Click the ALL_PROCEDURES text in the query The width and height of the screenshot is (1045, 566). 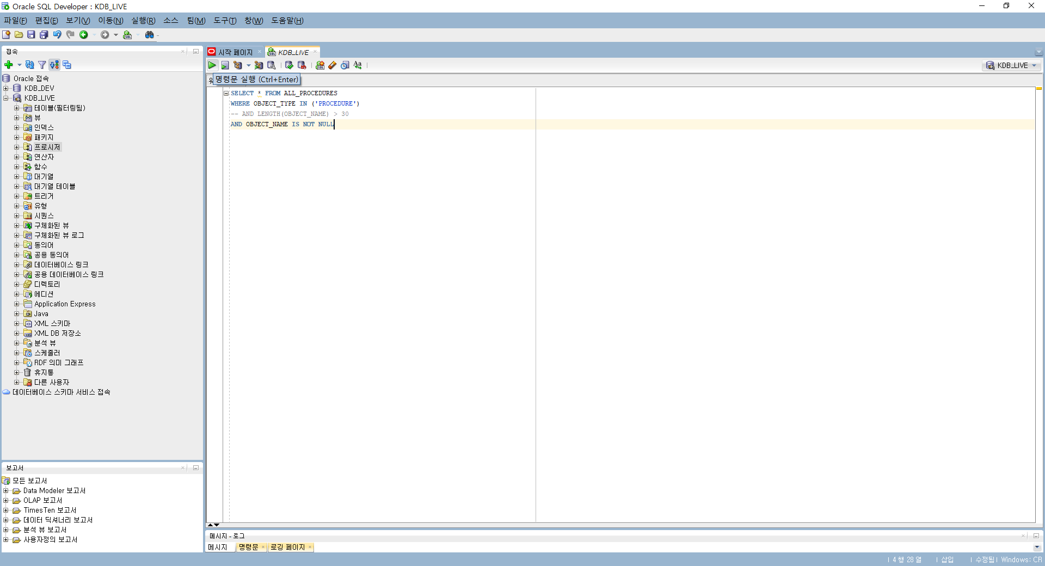point(310,93)
